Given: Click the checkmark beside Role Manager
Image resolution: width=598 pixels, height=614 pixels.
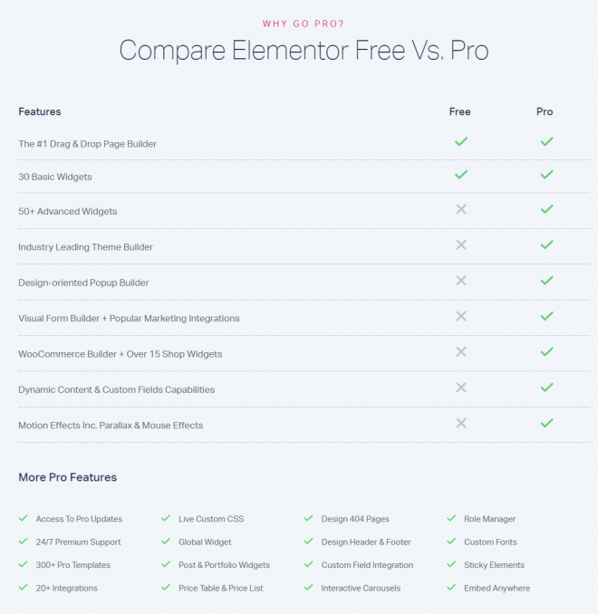Looking at the screenshot, I should click(451, 518).
